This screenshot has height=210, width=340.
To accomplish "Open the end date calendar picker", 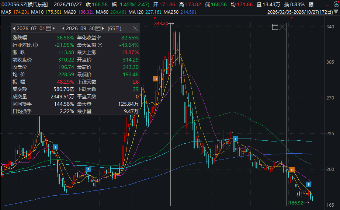I will 98,28.
